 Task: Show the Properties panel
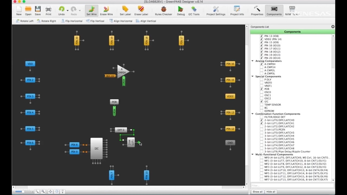257,10
